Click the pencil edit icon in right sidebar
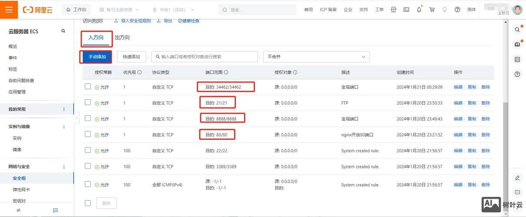526x217 pixels. pyautogui.click(x=517, y=178)
